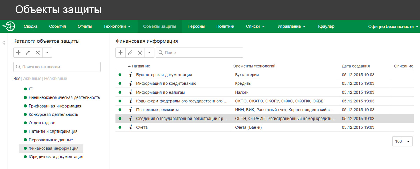Click the add object plus icon under Финансовая информация

[x=120, y=53]
